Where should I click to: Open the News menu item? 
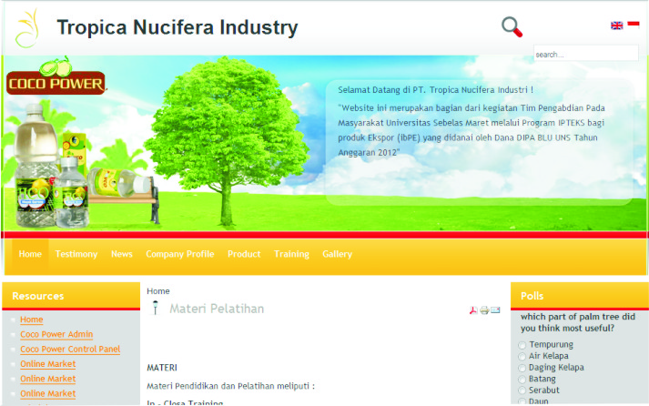[122, 254]
